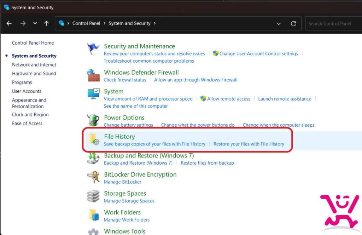
Task: Click into the Search Control Panel field
Action: coord(333,24)
